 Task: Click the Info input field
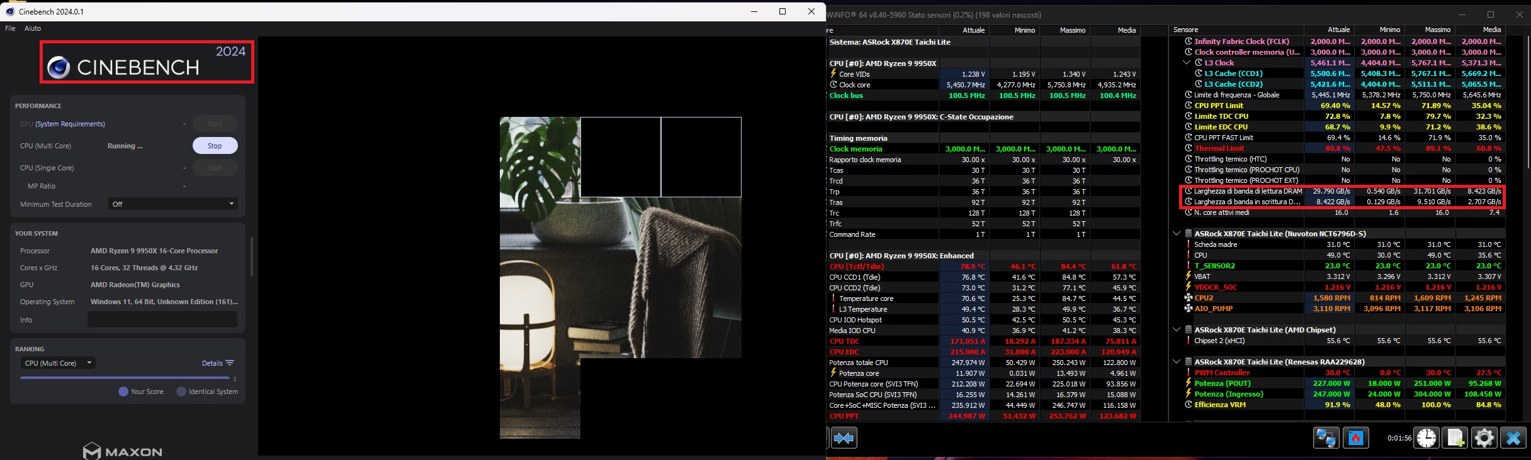162,319
